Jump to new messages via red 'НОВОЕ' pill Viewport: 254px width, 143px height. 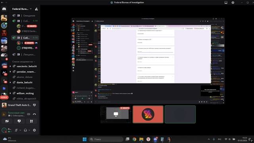click(4, 97)
